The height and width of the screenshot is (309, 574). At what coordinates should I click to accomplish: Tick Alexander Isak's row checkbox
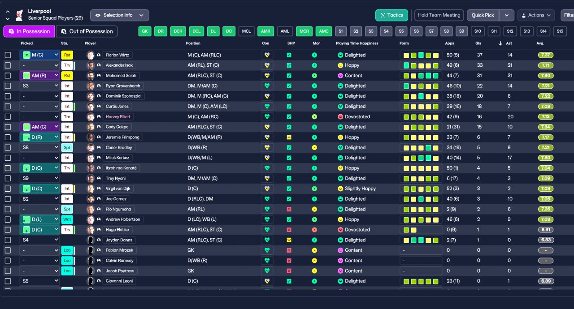click(x=8, y=65)
